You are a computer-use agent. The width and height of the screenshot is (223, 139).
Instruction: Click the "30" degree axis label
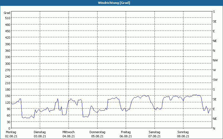[9, 122]
